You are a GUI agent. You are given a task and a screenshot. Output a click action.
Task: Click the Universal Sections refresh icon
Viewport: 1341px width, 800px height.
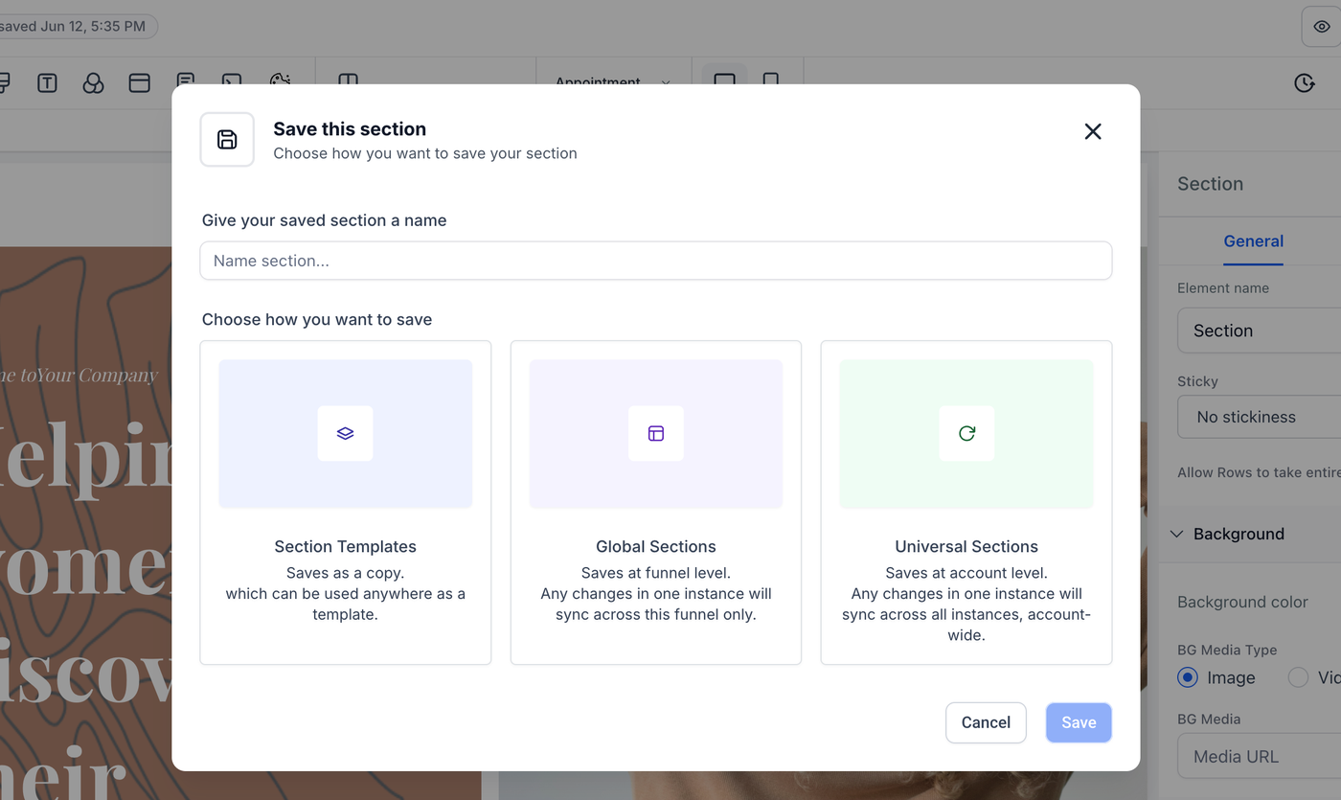click(966, 433)
